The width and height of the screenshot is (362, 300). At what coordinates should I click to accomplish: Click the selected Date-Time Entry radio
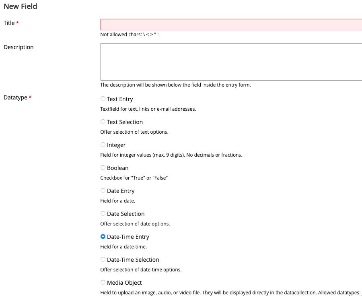point(103,236)
